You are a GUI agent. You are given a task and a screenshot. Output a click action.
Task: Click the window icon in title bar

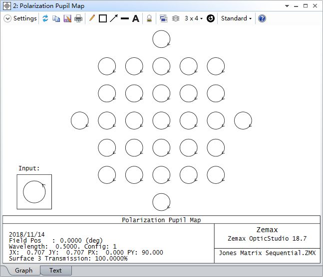[7, 6]
